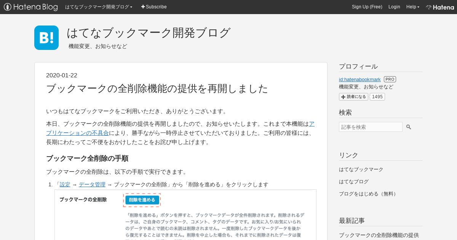Open the blog title はてなブックマーク開発ブログ
This screenshot has width=457, height=240.
[x=149, y=33]
